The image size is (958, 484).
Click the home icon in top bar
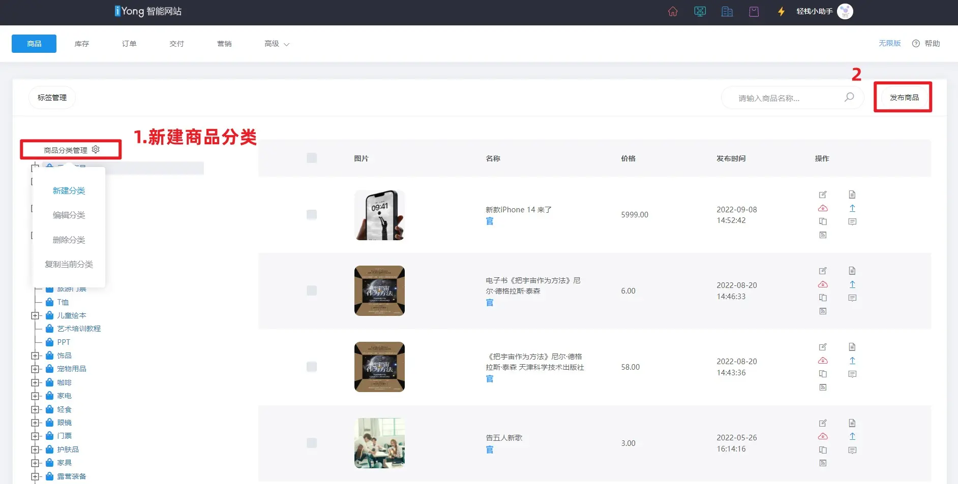pos(673,12)
